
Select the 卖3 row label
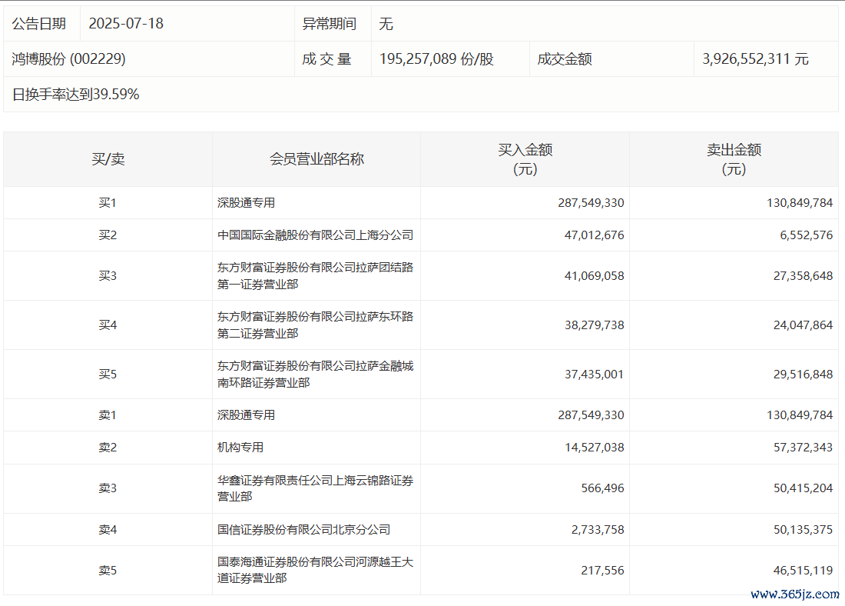[108, 488]
